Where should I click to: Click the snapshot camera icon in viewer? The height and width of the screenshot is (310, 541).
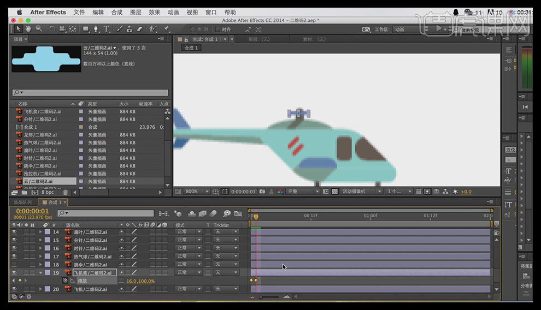click(x=262, y=192)
